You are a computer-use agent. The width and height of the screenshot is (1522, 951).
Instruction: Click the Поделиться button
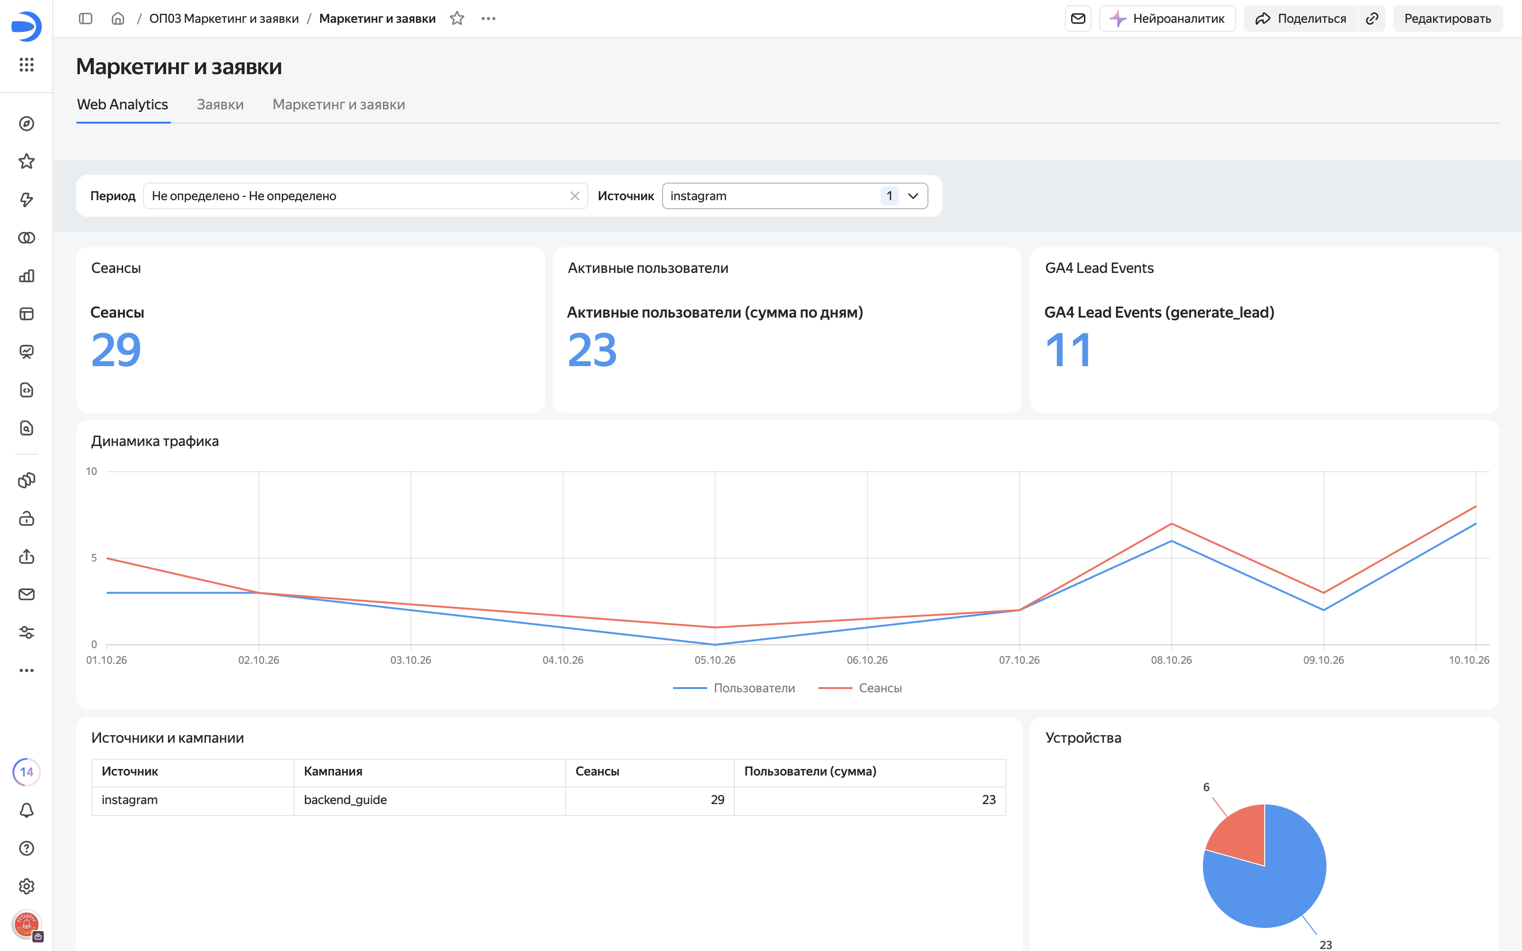1301,19
